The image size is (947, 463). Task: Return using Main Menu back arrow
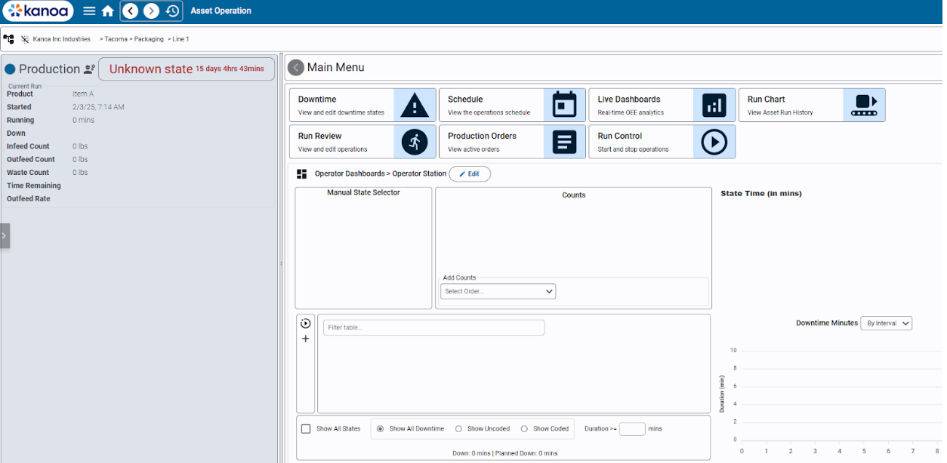click(x=296, y=67)
